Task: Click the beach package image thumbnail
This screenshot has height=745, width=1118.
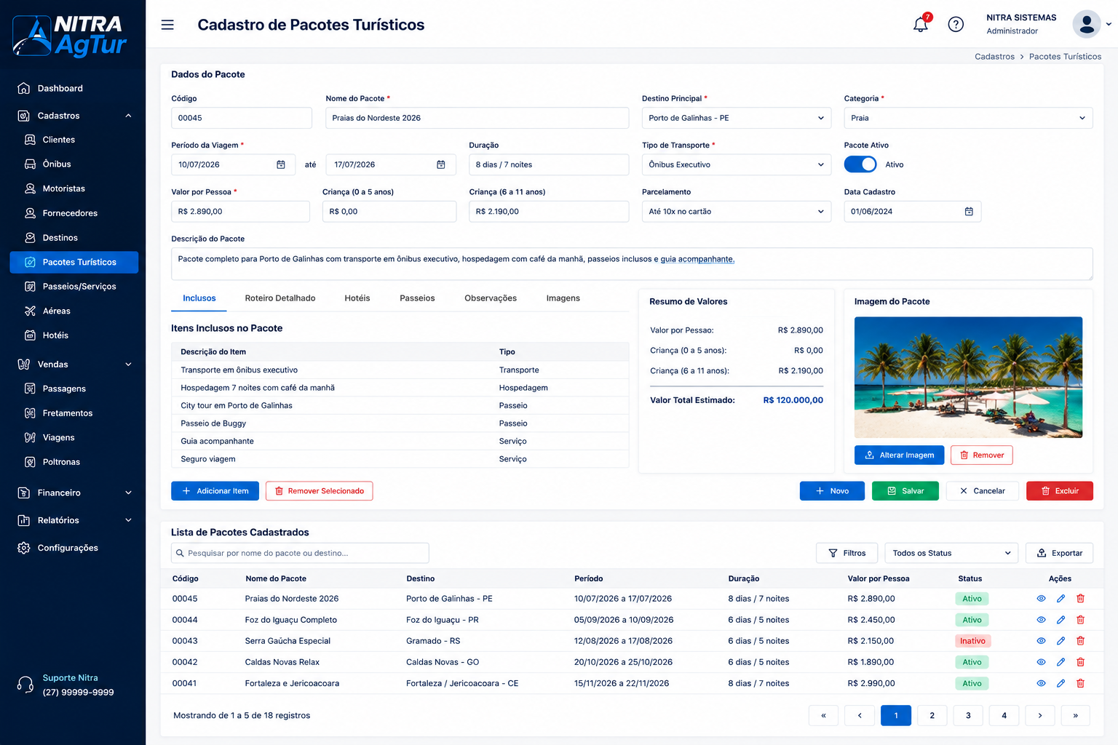Action: point(968,377)
